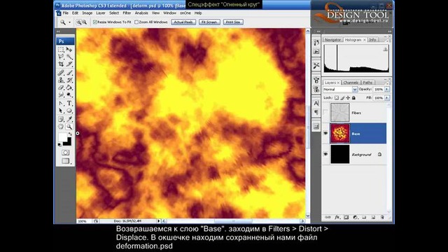The width and height of the screenshot is (448, 252).
Task: Click the Fit Screen button
Action: tap(209, 22)
